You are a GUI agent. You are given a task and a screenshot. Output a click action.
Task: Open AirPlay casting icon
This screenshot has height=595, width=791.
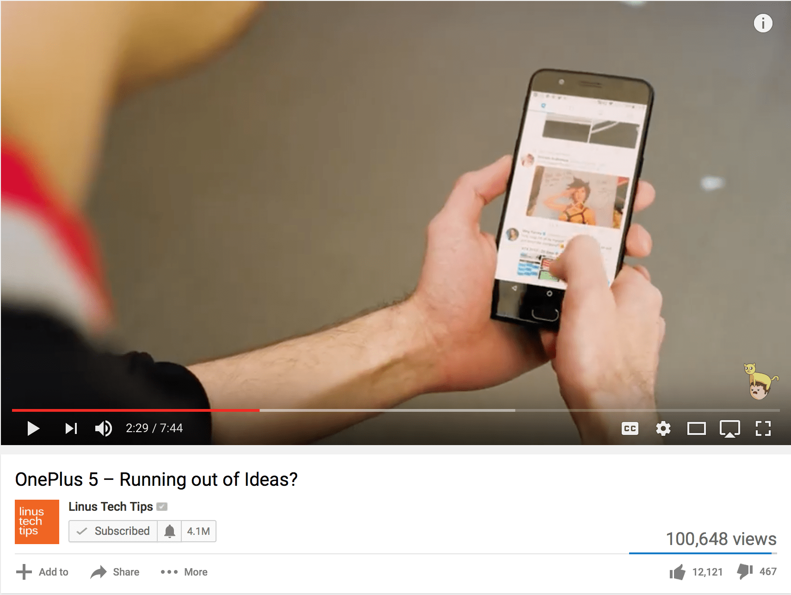(730, 429)
